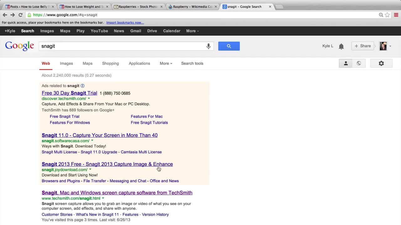Switch to Raspberry Wikimedia browser tab
401x225 pixels.
point(192,7)
